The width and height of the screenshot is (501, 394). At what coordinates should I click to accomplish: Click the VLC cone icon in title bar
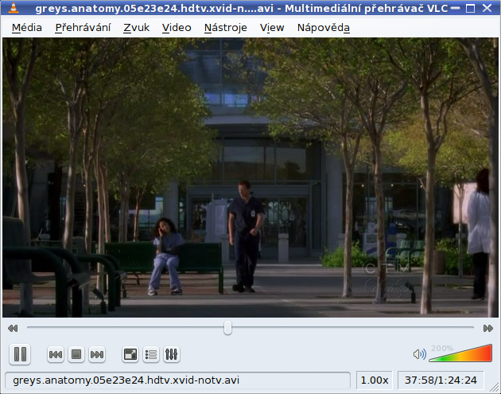coord(13,8)
